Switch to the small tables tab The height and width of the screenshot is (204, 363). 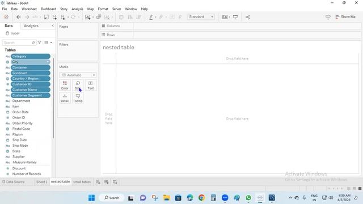82,182
